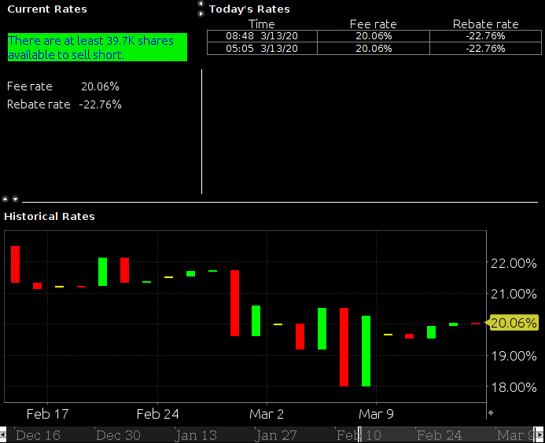Click the 22.00% axis label
Screen dimensions: 545x443
[x=514, y=263]
